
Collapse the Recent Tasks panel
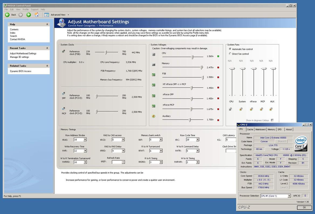point(47,48)
